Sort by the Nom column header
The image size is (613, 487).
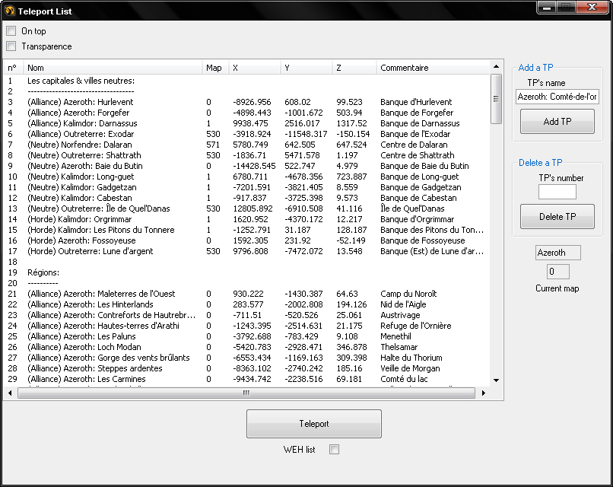click(x=113, y=68)
